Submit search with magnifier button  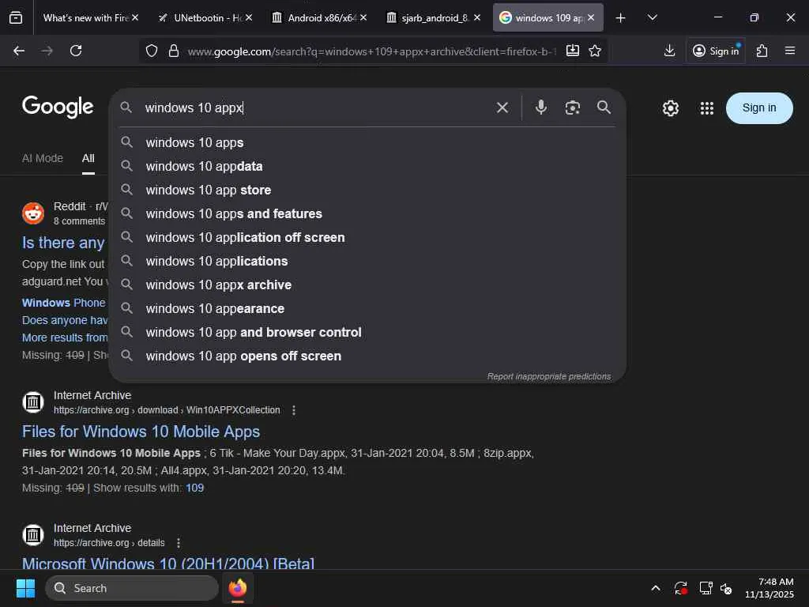[604, 107]
